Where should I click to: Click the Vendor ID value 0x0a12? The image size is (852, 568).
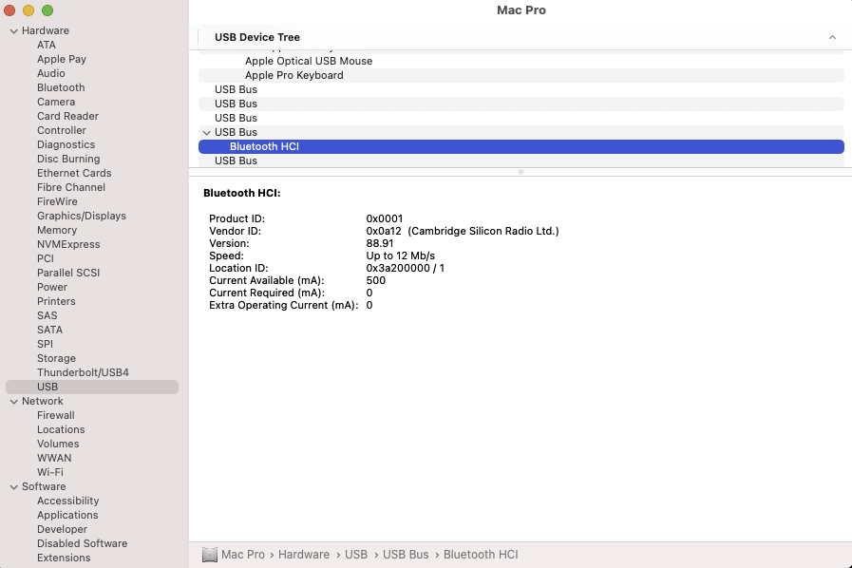[384, 231]
